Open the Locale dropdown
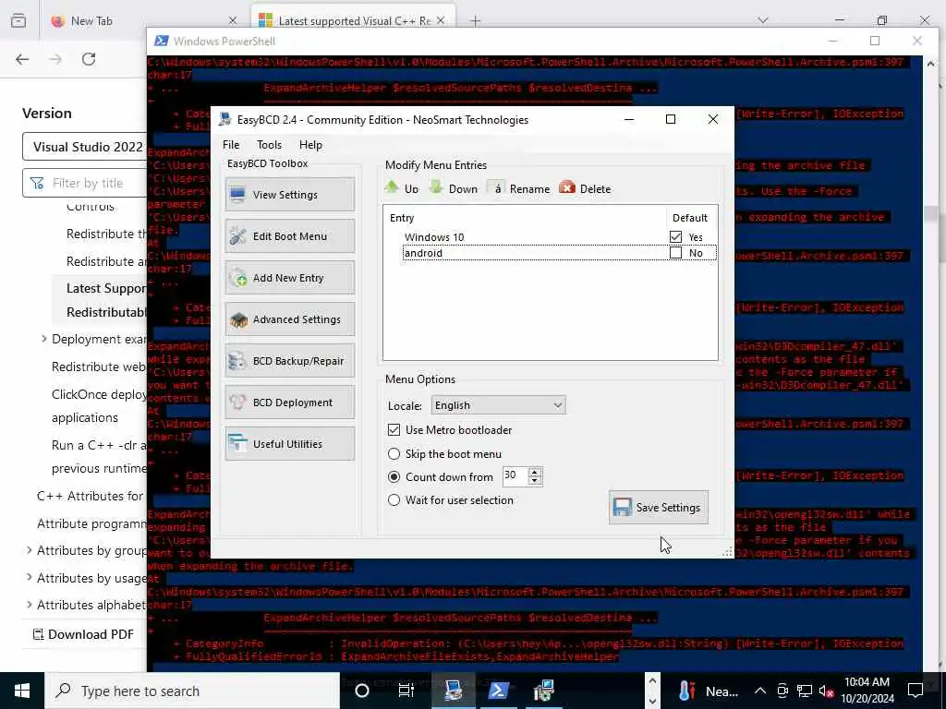Screen dimensions: 946x709 (498, 405)
